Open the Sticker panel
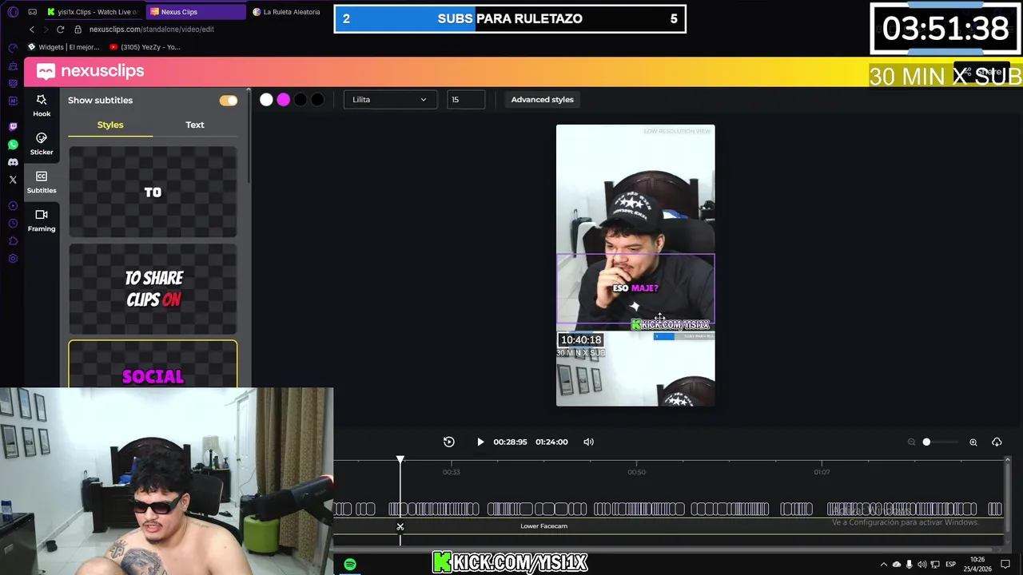The height and width of the screenshot is (575, 1023). pyautogui.click(x=42, y=144)
